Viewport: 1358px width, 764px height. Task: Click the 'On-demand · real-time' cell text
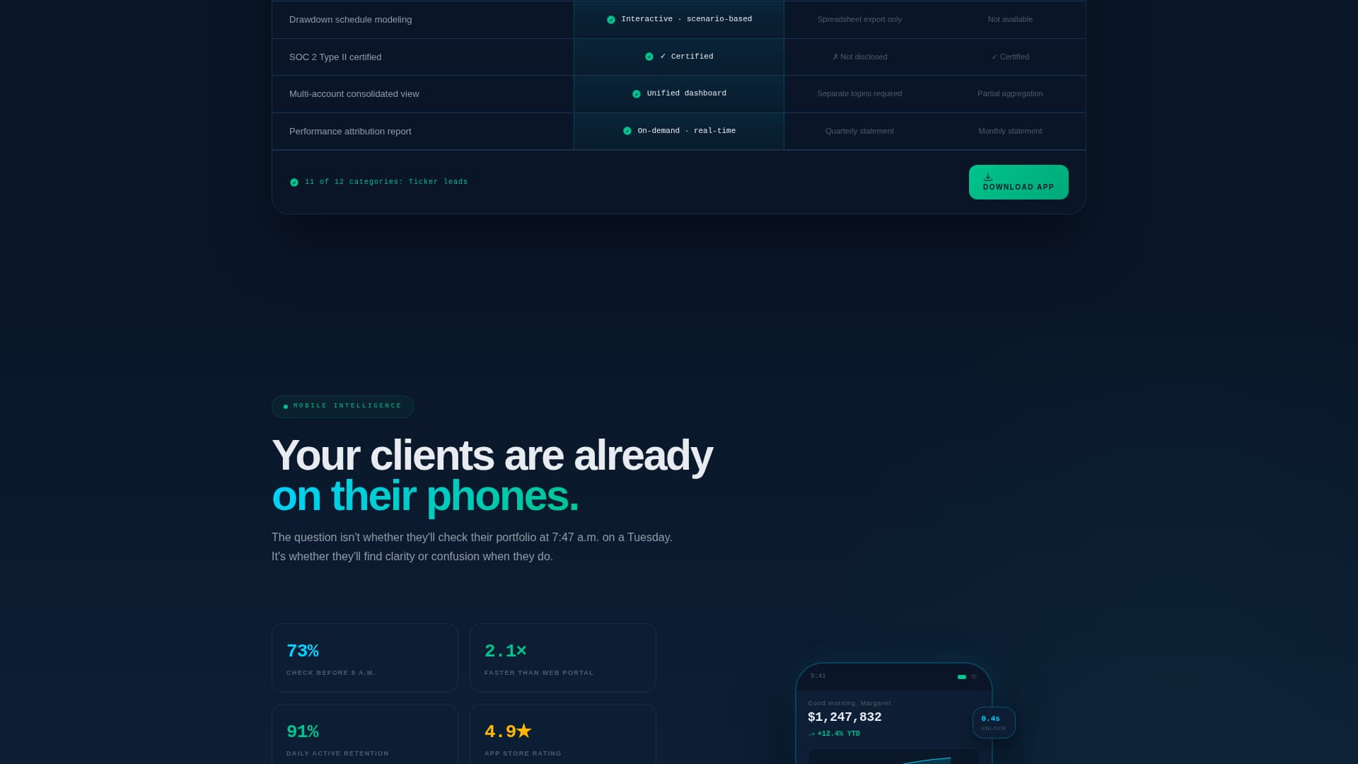tap(687, 131)
